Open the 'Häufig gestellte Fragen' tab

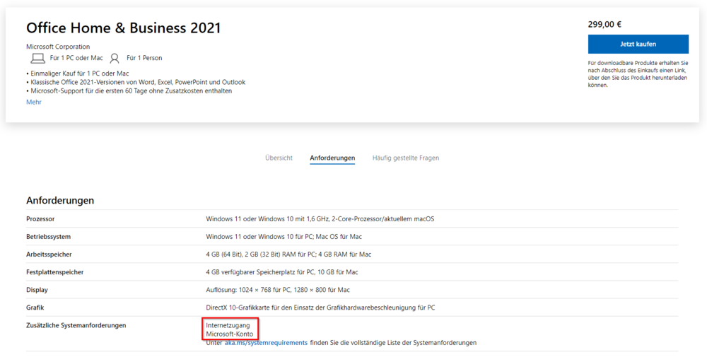(405, 158)
